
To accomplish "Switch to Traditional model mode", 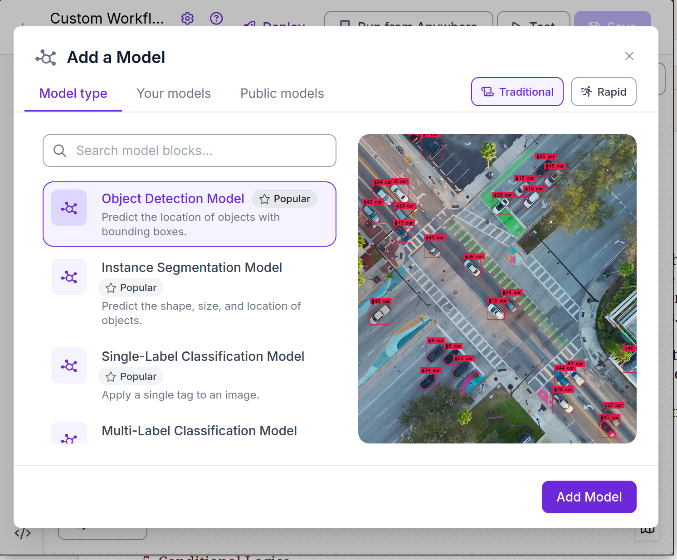I will 517,92.
